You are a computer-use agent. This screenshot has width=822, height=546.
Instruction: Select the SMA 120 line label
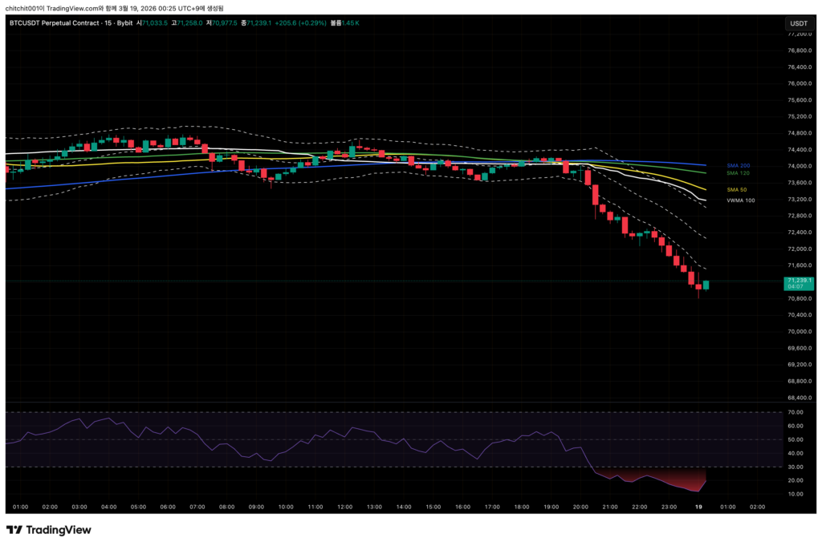[x=737, y=172]
